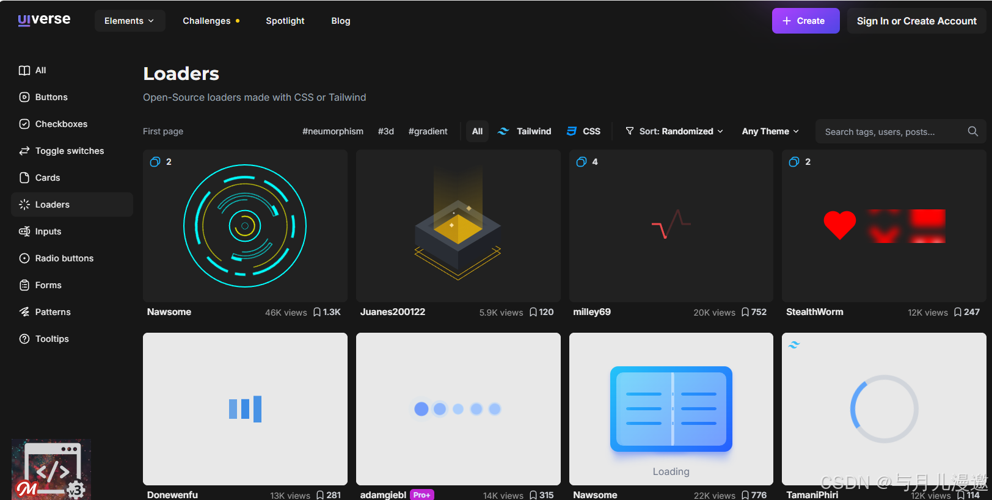Select the All category in the sidebar
Viewport: 992px width, 500px height.
(72, 70)
